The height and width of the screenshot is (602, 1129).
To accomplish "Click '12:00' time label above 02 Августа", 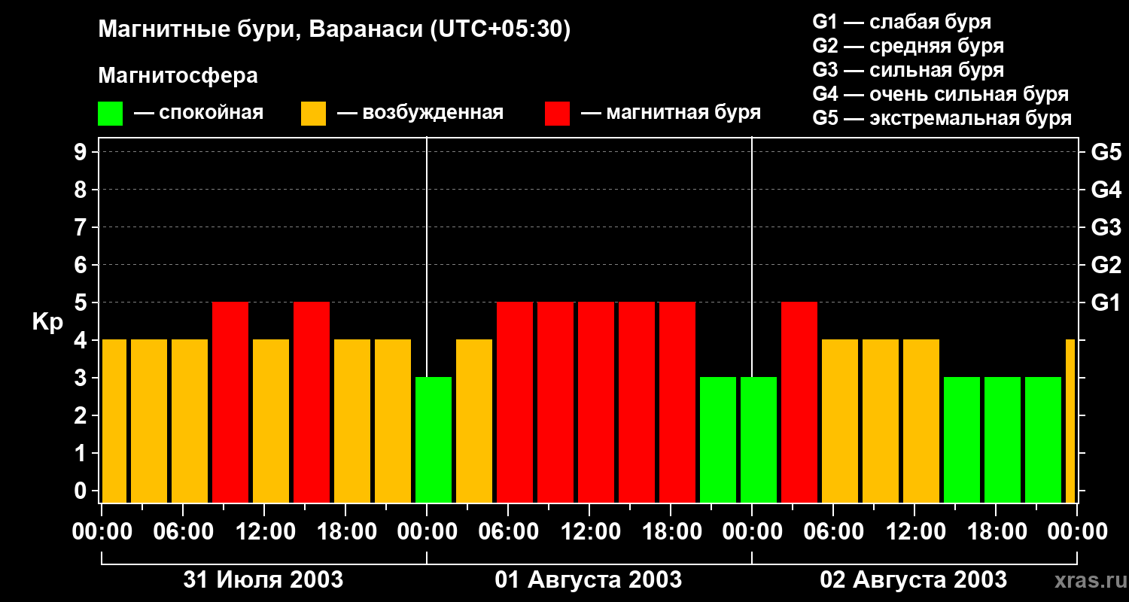I will [914, 532].
